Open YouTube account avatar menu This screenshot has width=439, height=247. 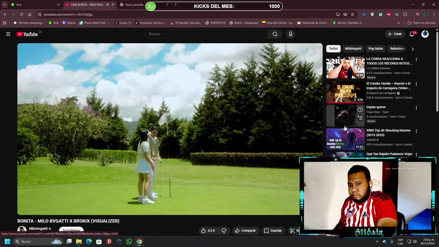(x=425, y=34)
